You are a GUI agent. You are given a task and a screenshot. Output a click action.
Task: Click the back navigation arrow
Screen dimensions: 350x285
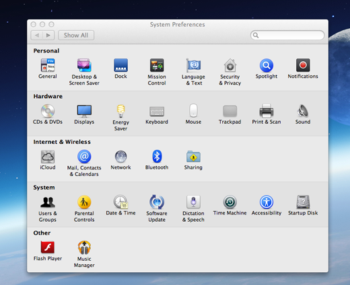pyautogui.click(x=37, y=36)
